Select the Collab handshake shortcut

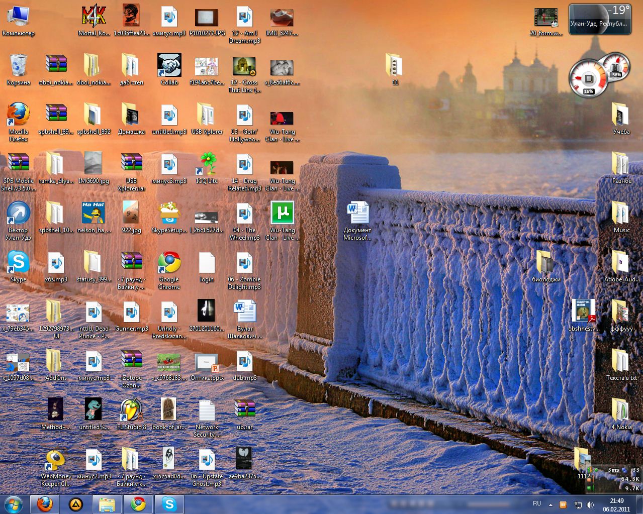[x=169, y=66]
